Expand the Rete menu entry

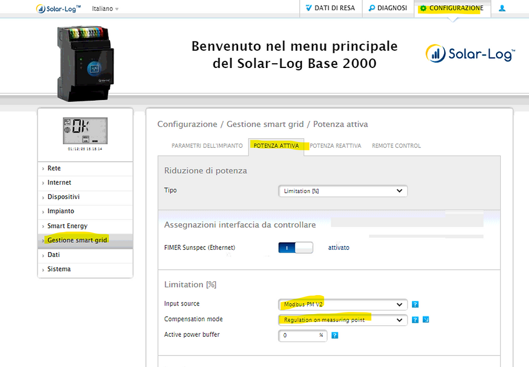(85, 168)
